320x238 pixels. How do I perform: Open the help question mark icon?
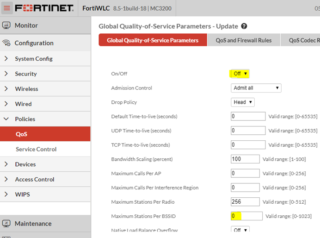(244, 26)
